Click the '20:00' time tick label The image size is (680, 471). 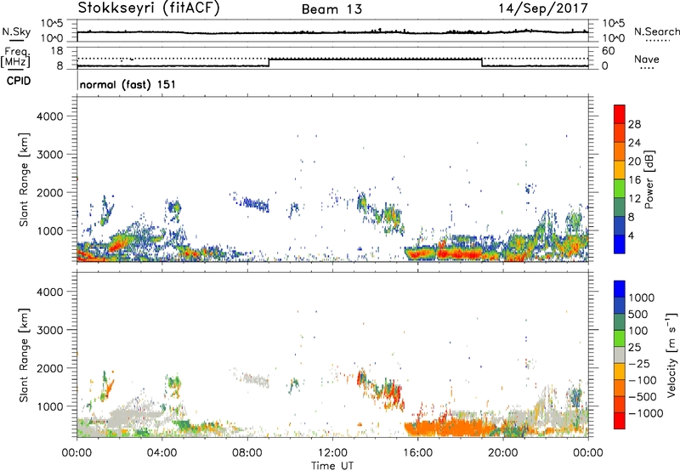click(x=503, y=453)
